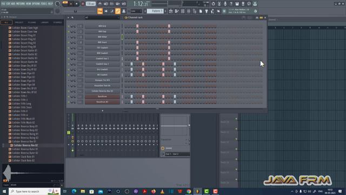Click the transport Record button
This screenshot has width=346, height=195.
pos(83,4)
